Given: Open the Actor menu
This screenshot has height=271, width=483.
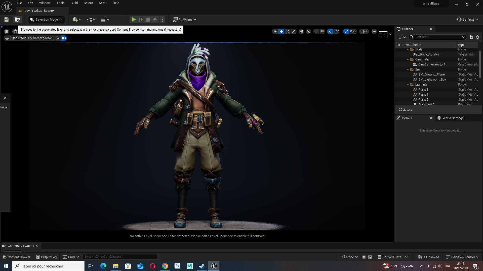Looking at the screenshot, I should coord(103,3).
